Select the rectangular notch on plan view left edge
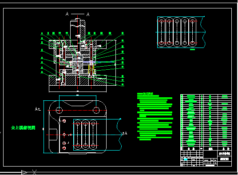This screenshot has width=238, height=175. 53,135
